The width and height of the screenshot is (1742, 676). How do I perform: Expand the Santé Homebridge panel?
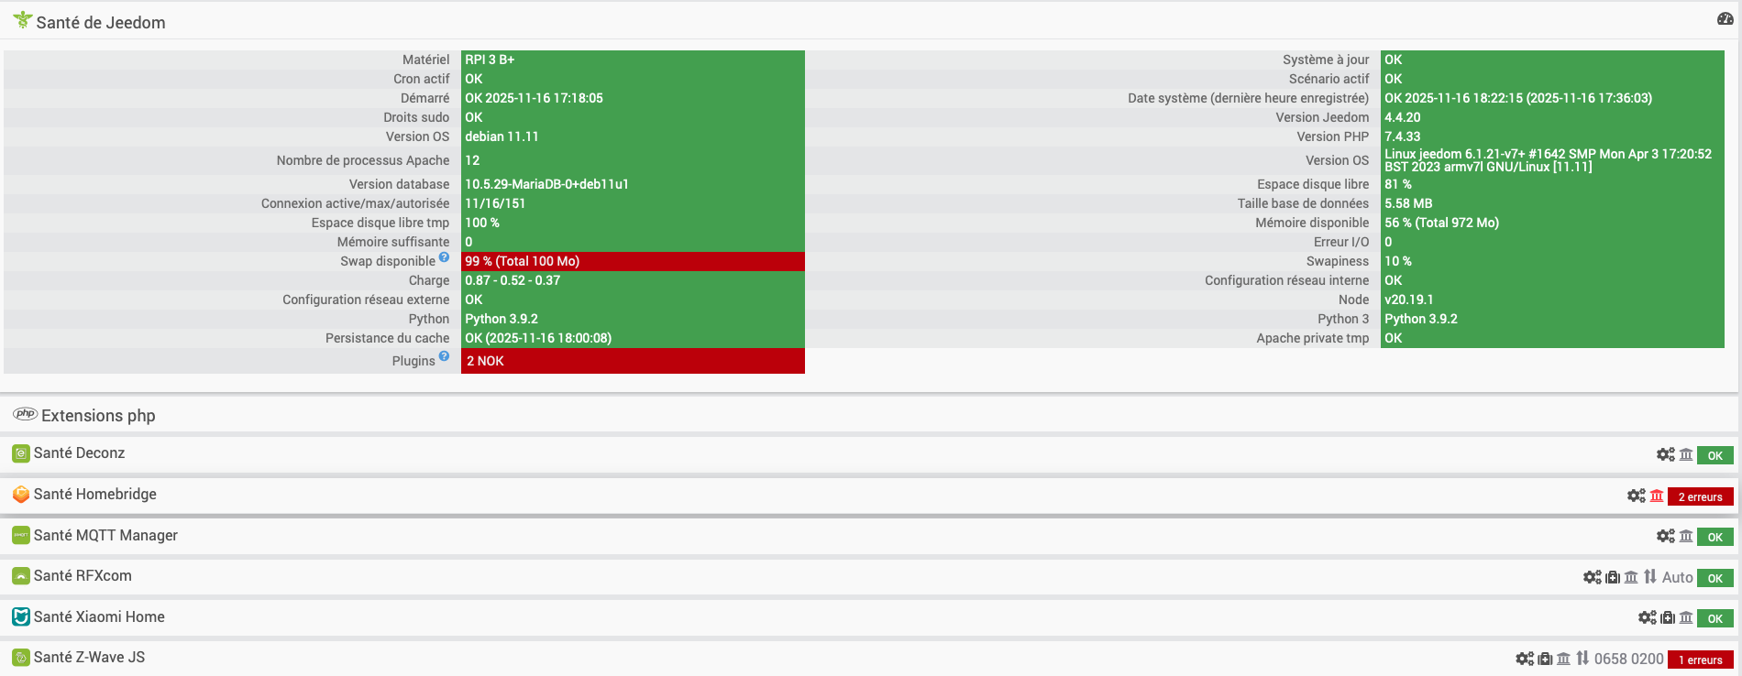pos(94,495)
